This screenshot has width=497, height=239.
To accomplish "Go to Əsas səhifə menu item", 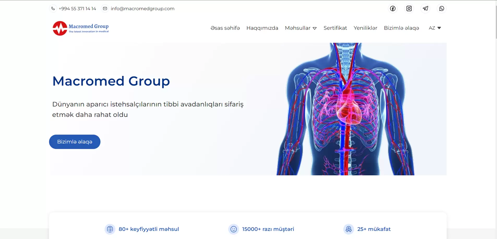I will click(x=225, y=28).
